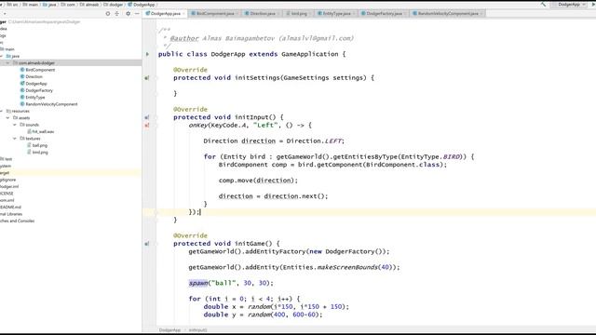Click the locate-file target icon in Project panel
The image size is (596, 335).
click(108, 13)
